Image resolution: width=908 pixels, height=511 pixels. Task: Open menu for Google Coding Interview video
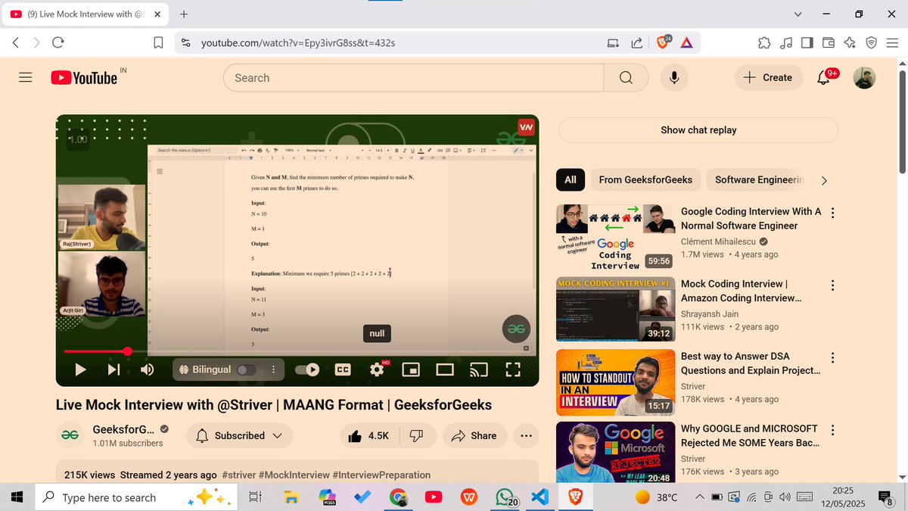[x=832, y=213]
